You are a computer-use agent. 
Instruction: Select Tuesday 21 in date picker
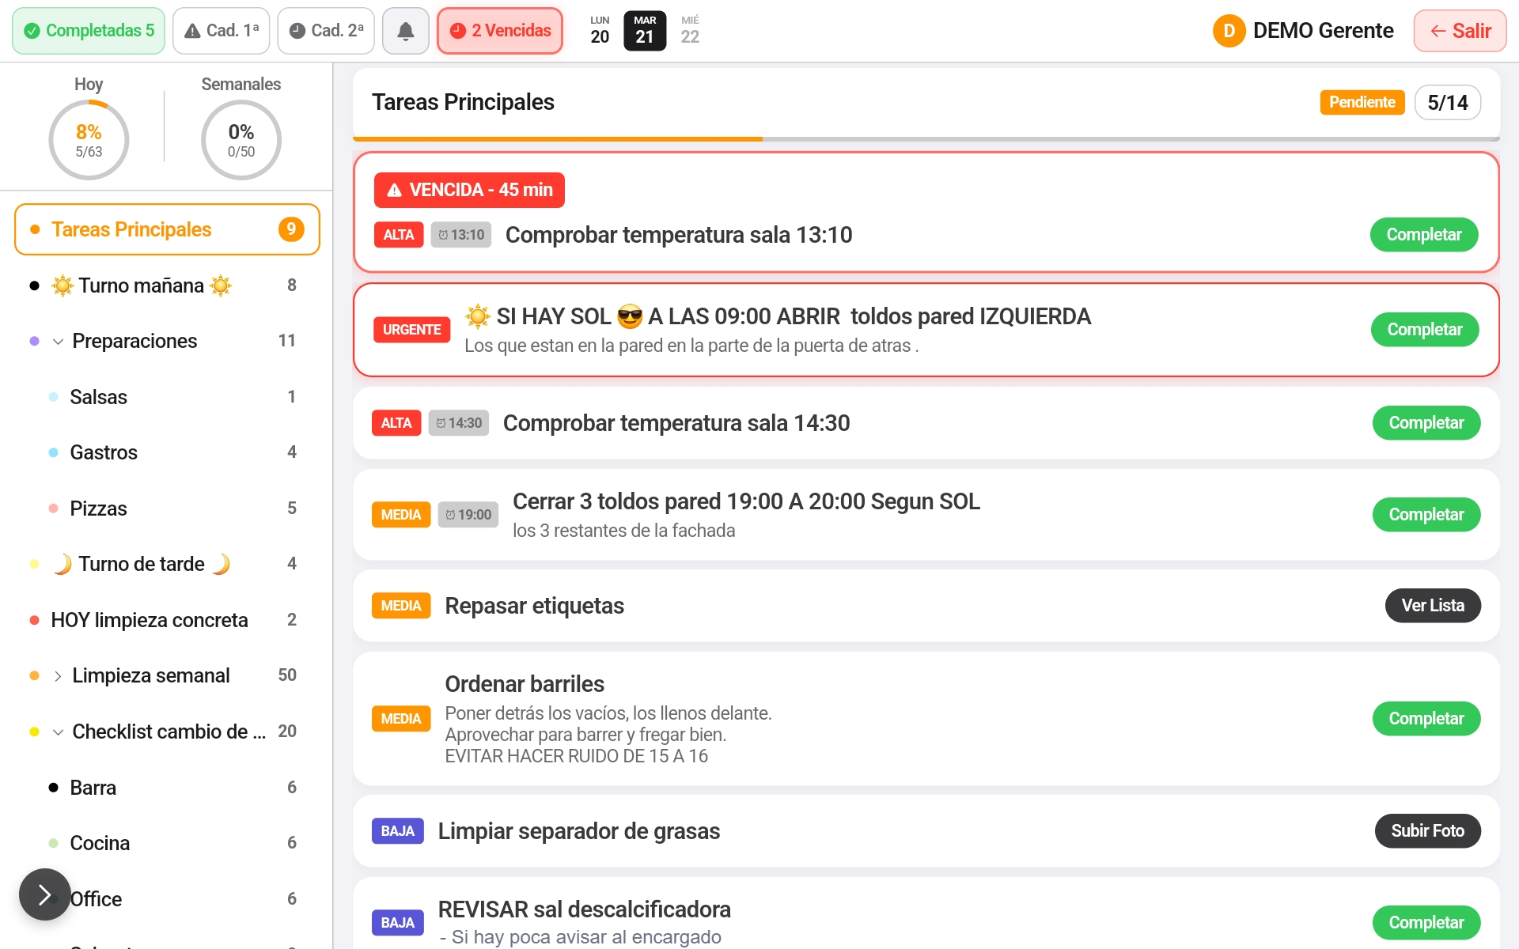645,31
